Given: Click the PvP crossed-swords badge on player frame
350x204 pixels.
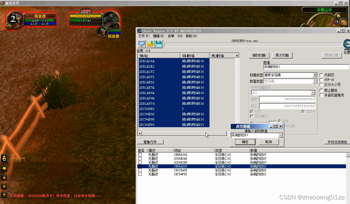Looking at the screenshot, I should click(9, 26).
